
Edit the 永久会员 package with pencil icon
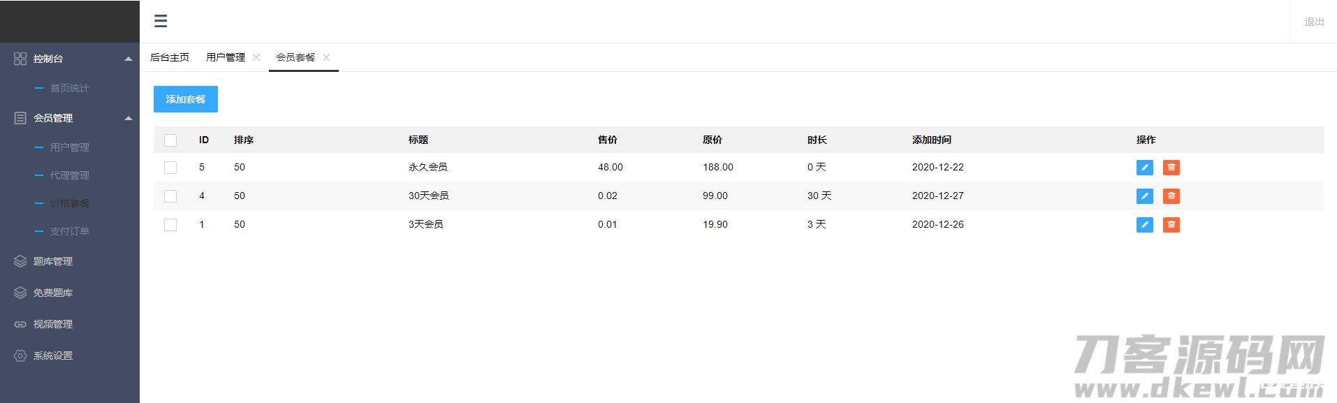[1144, 168]
